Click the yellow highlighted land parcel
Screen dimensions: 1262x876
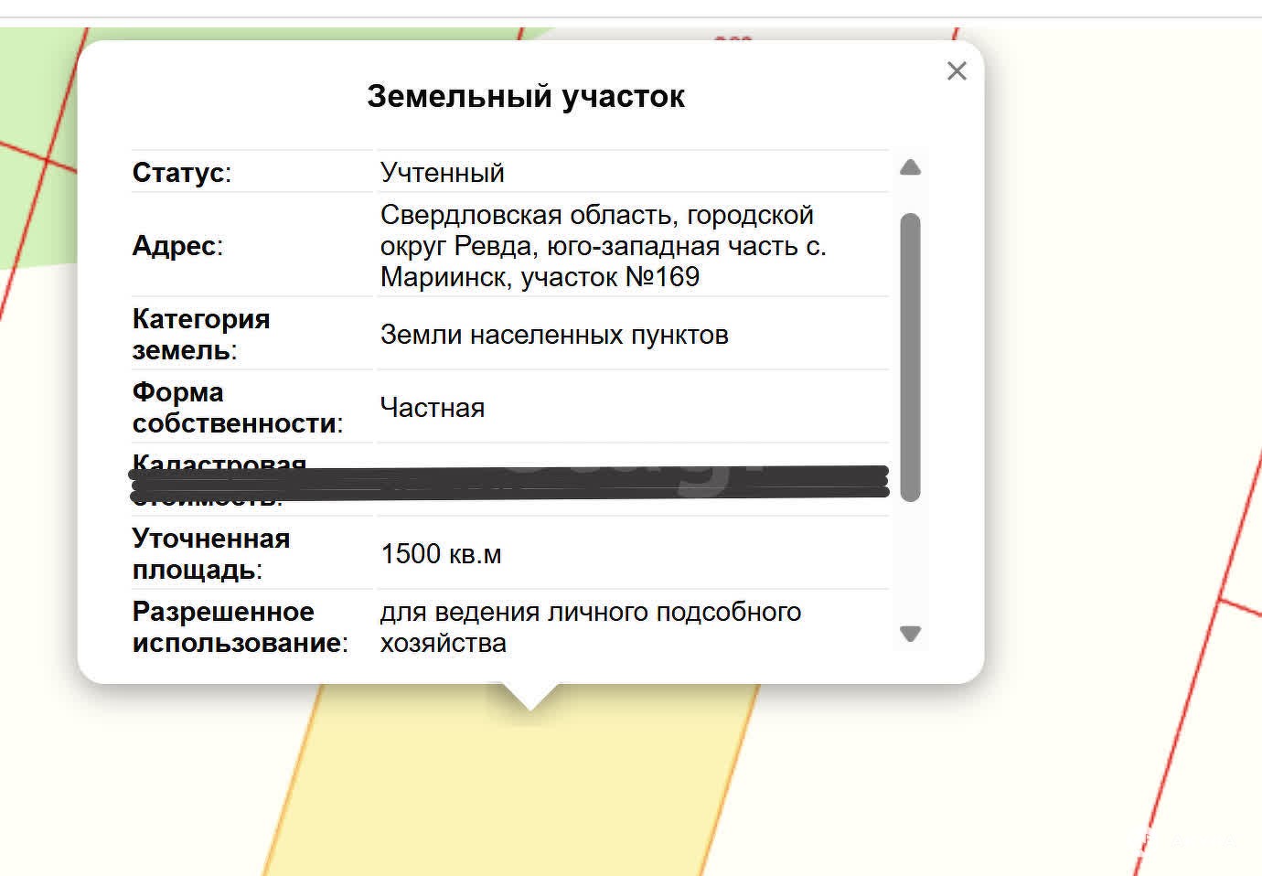[512, 786]
